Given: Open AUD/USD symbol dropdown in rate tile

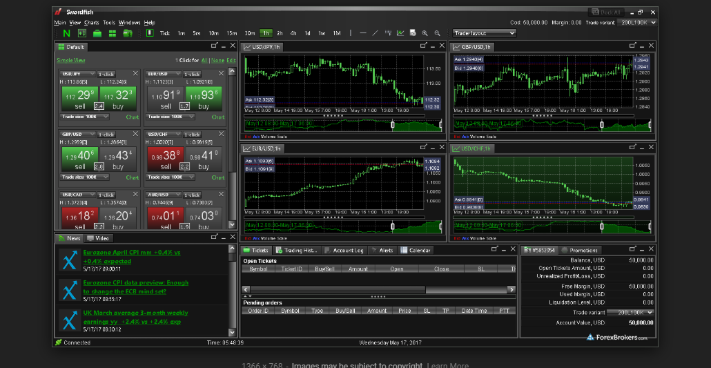Looking at the screenshot, I should 164,195.
